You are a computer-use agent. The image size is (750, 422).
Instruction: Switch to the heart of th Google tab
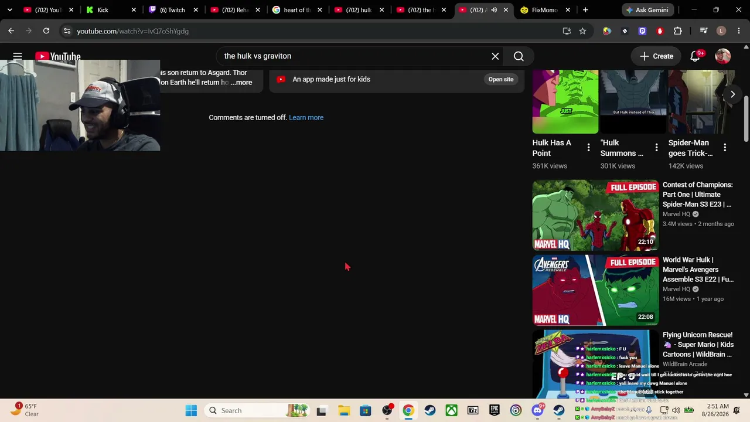[x=296, y=10]
